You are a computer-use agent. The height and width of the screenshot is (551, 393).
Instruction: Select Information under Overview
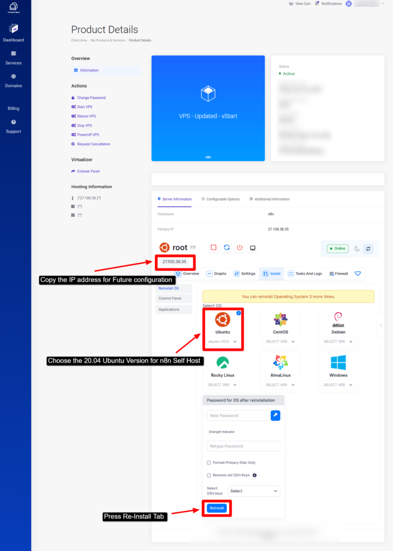[x=106, y=70]
